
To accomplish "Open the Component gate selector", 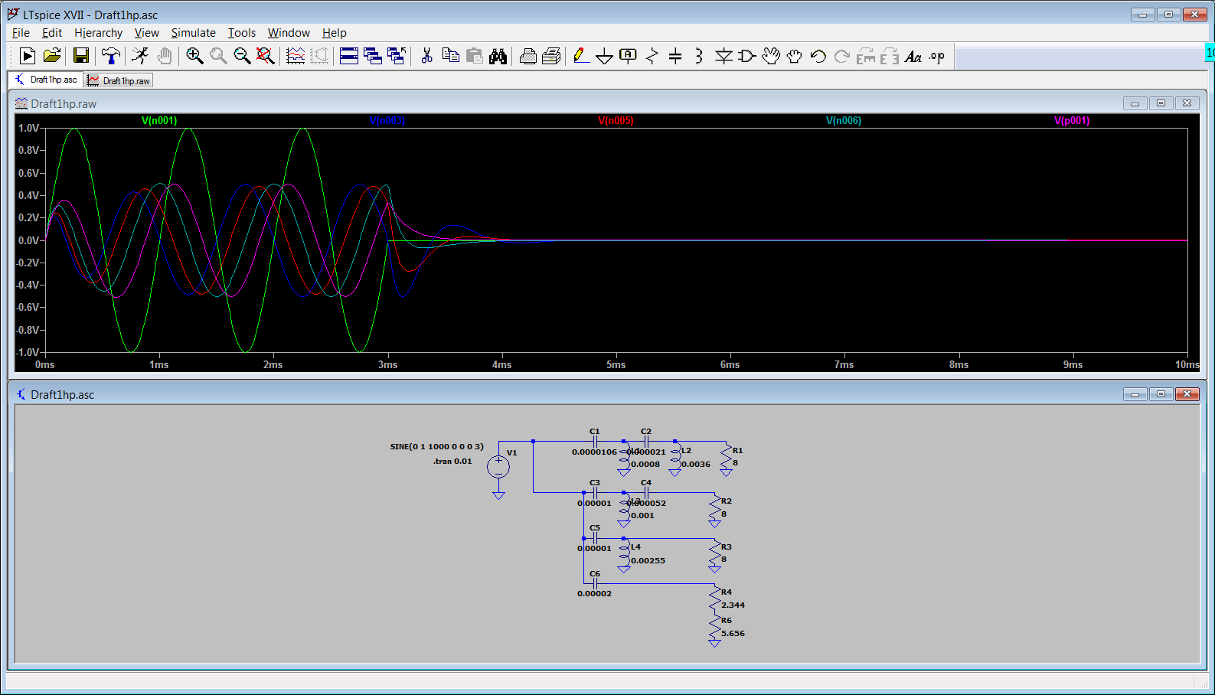I will pos(747,56).
